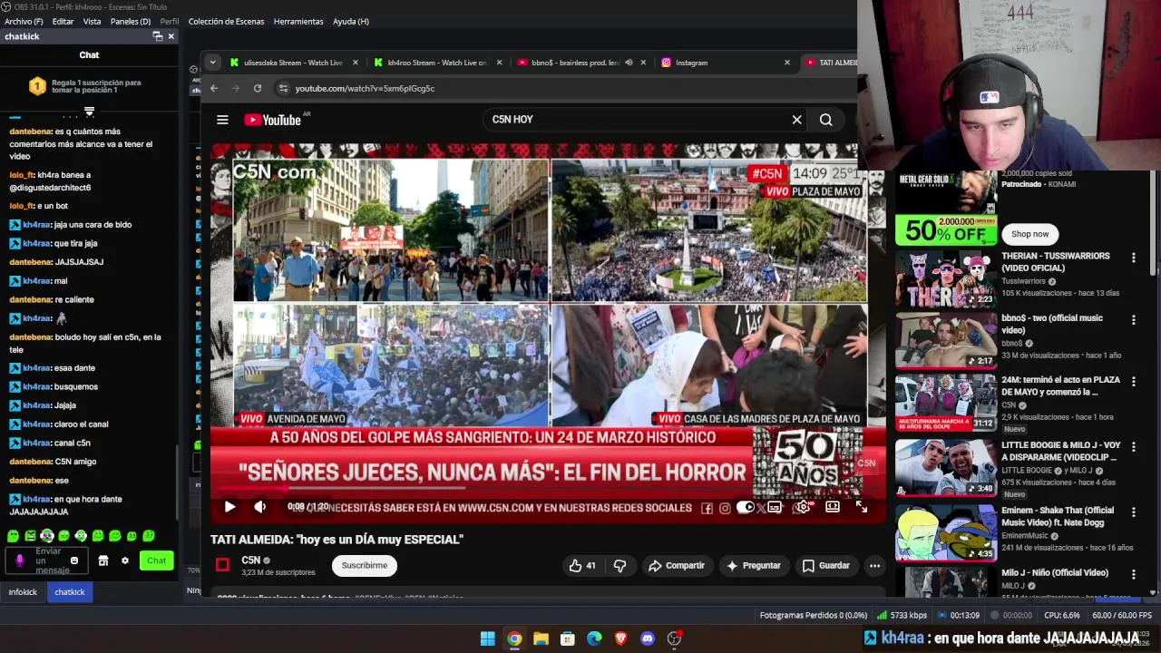Clear the YouTube search box text
Image resolution: width=1161 pixels, height=653 pixels.
coord(796,120)
